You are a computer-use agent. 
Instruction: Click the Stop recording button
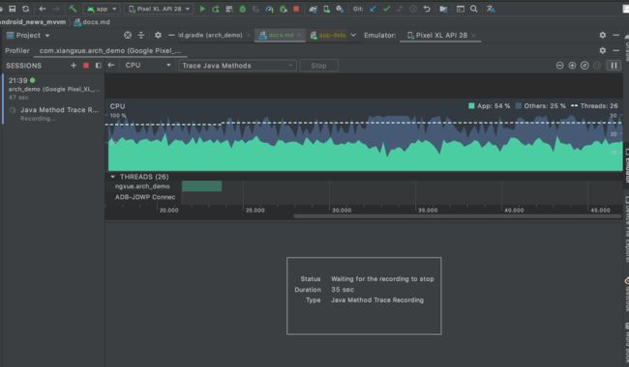point(319,66)
